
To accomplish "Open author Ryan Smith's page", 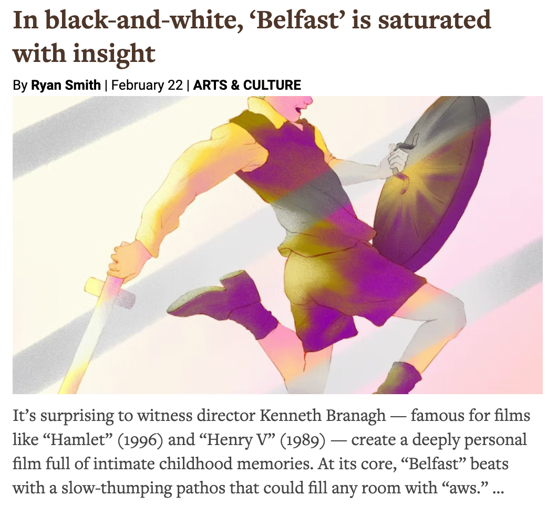I will (x=66, y=85).
